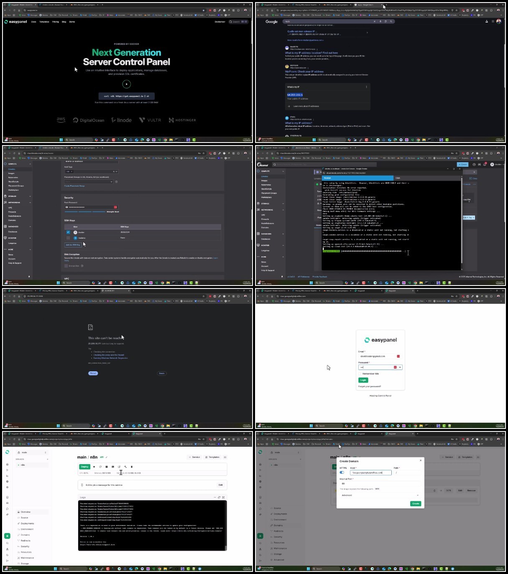
Task: Collapse MONITOR section in Create Linode sidebar
Action: coord(30,238)
